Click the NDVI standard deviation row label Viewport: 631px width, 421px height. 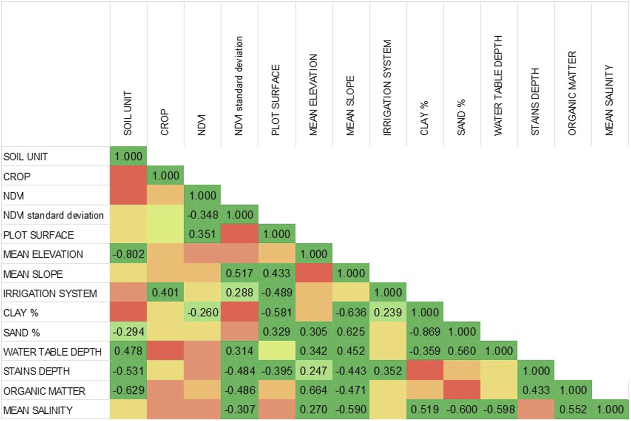coord(53,215)
